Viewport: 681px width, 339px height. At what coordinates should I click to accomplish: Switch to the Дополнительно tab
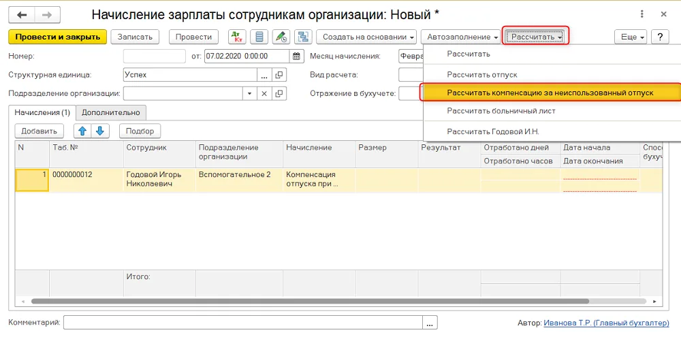coord(111,112)
